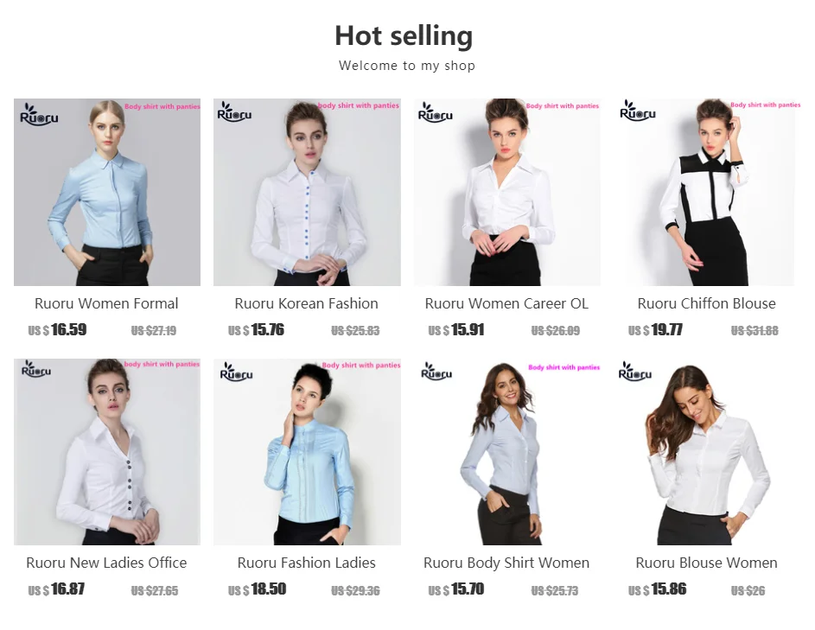Open the white shirt with dark buttons image
This screenshot has height=630, width=815.
coord(107,452)
